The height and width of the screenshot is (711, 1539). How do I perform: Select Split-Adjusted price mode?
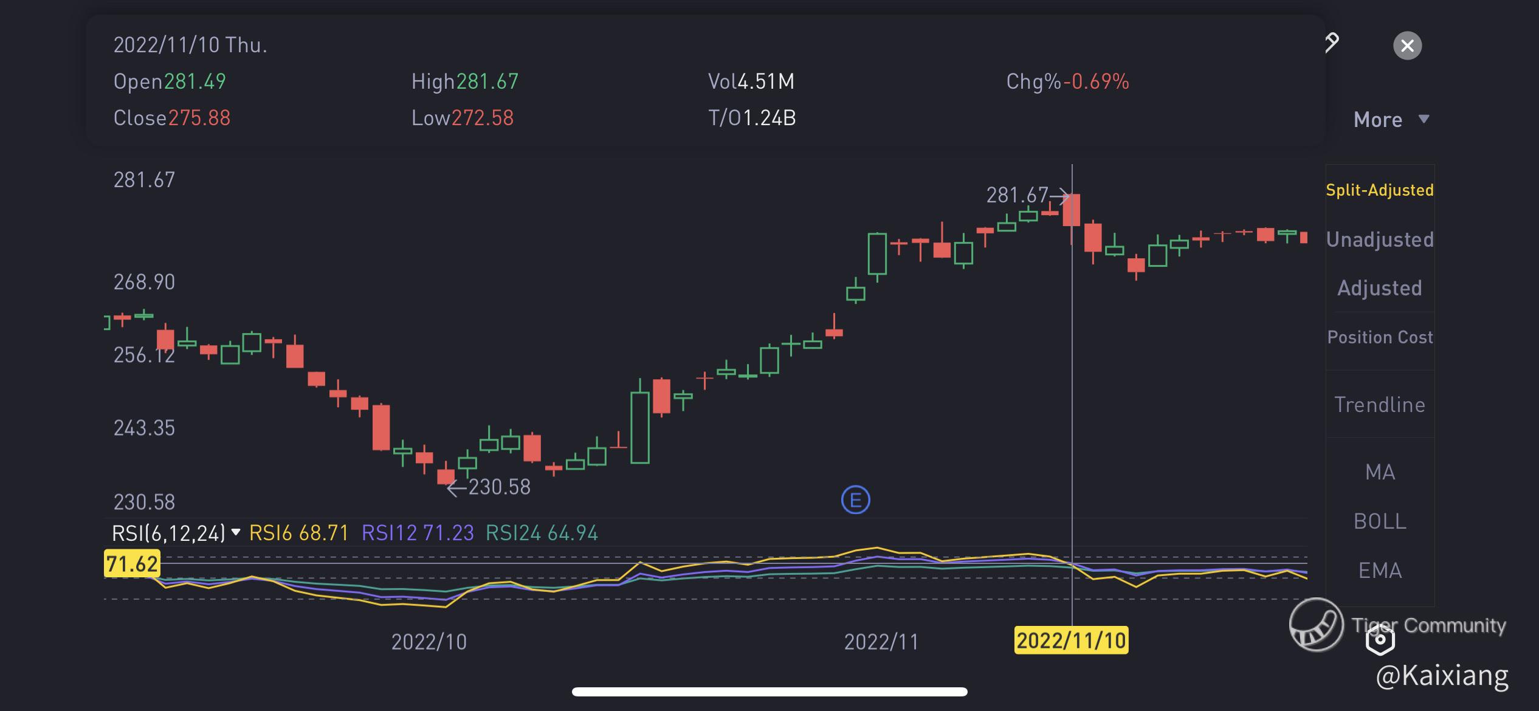pos(1380,190)
